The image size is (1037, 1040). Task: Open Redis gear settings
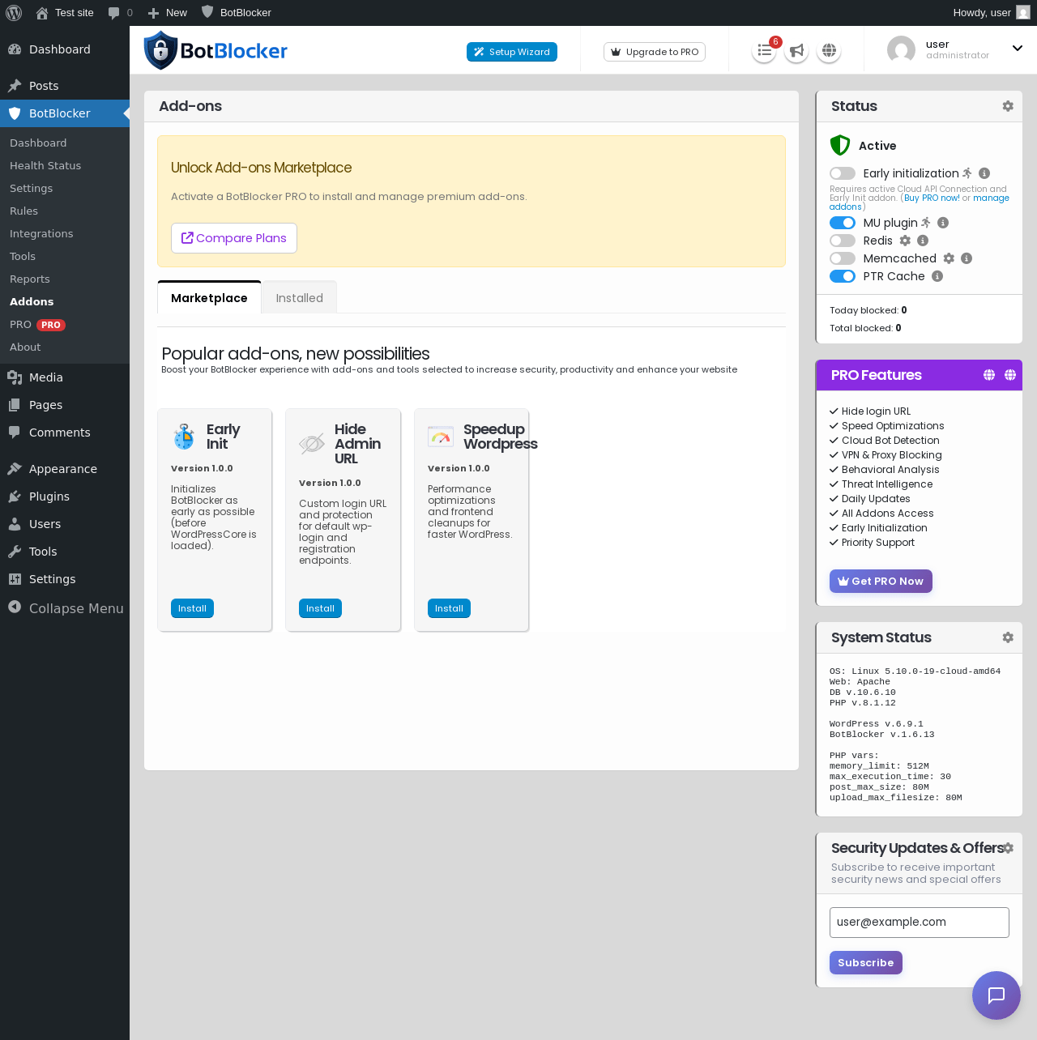point(905,241)
